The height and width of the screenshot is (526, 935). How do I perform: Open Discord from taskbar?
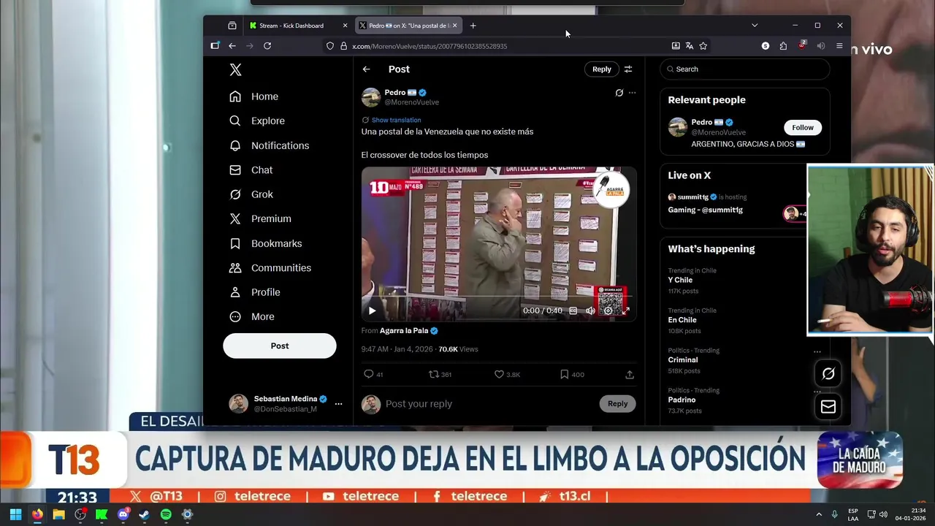click(x=123, y=514)
